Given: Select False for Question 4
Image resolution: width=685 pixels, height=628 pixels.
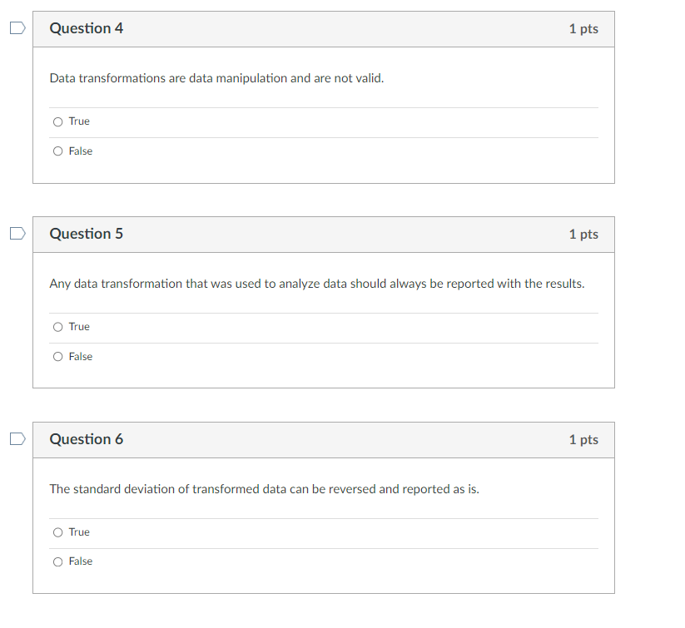Looking at the screenshot, I should (58, 151).
